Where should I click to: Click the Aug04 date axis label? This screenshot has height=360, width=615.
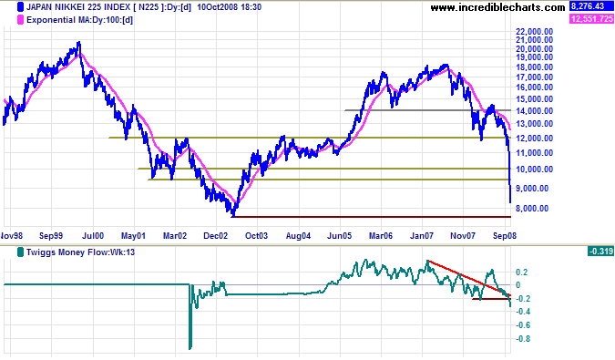click(298, 236)
